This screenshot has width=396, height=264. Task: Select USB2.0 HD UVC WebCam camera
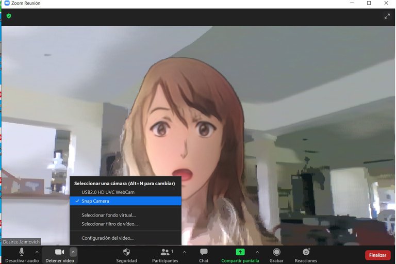click(x=125, y=192)
